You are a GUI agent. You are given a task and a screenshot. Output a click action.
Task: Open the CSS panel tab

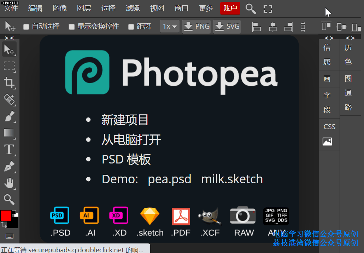329,127
